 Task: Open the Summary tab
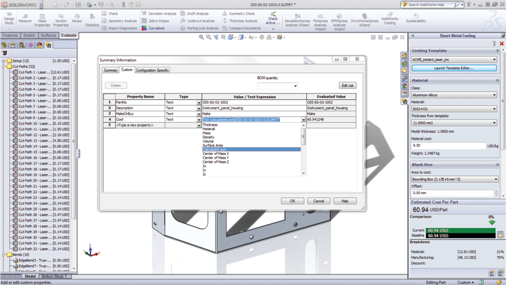pyautogui.click(x=111, y=70)
